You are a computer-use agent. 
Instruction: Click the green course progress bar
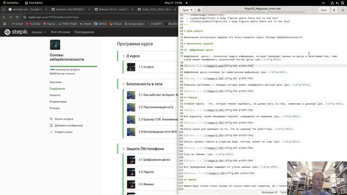click(x=74, y=66)
